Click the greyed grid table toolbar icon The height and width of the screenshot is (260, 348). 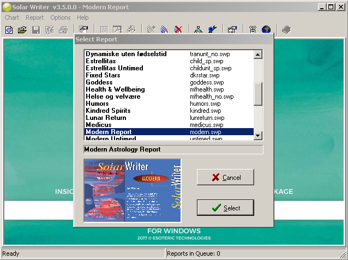point(104,29)
